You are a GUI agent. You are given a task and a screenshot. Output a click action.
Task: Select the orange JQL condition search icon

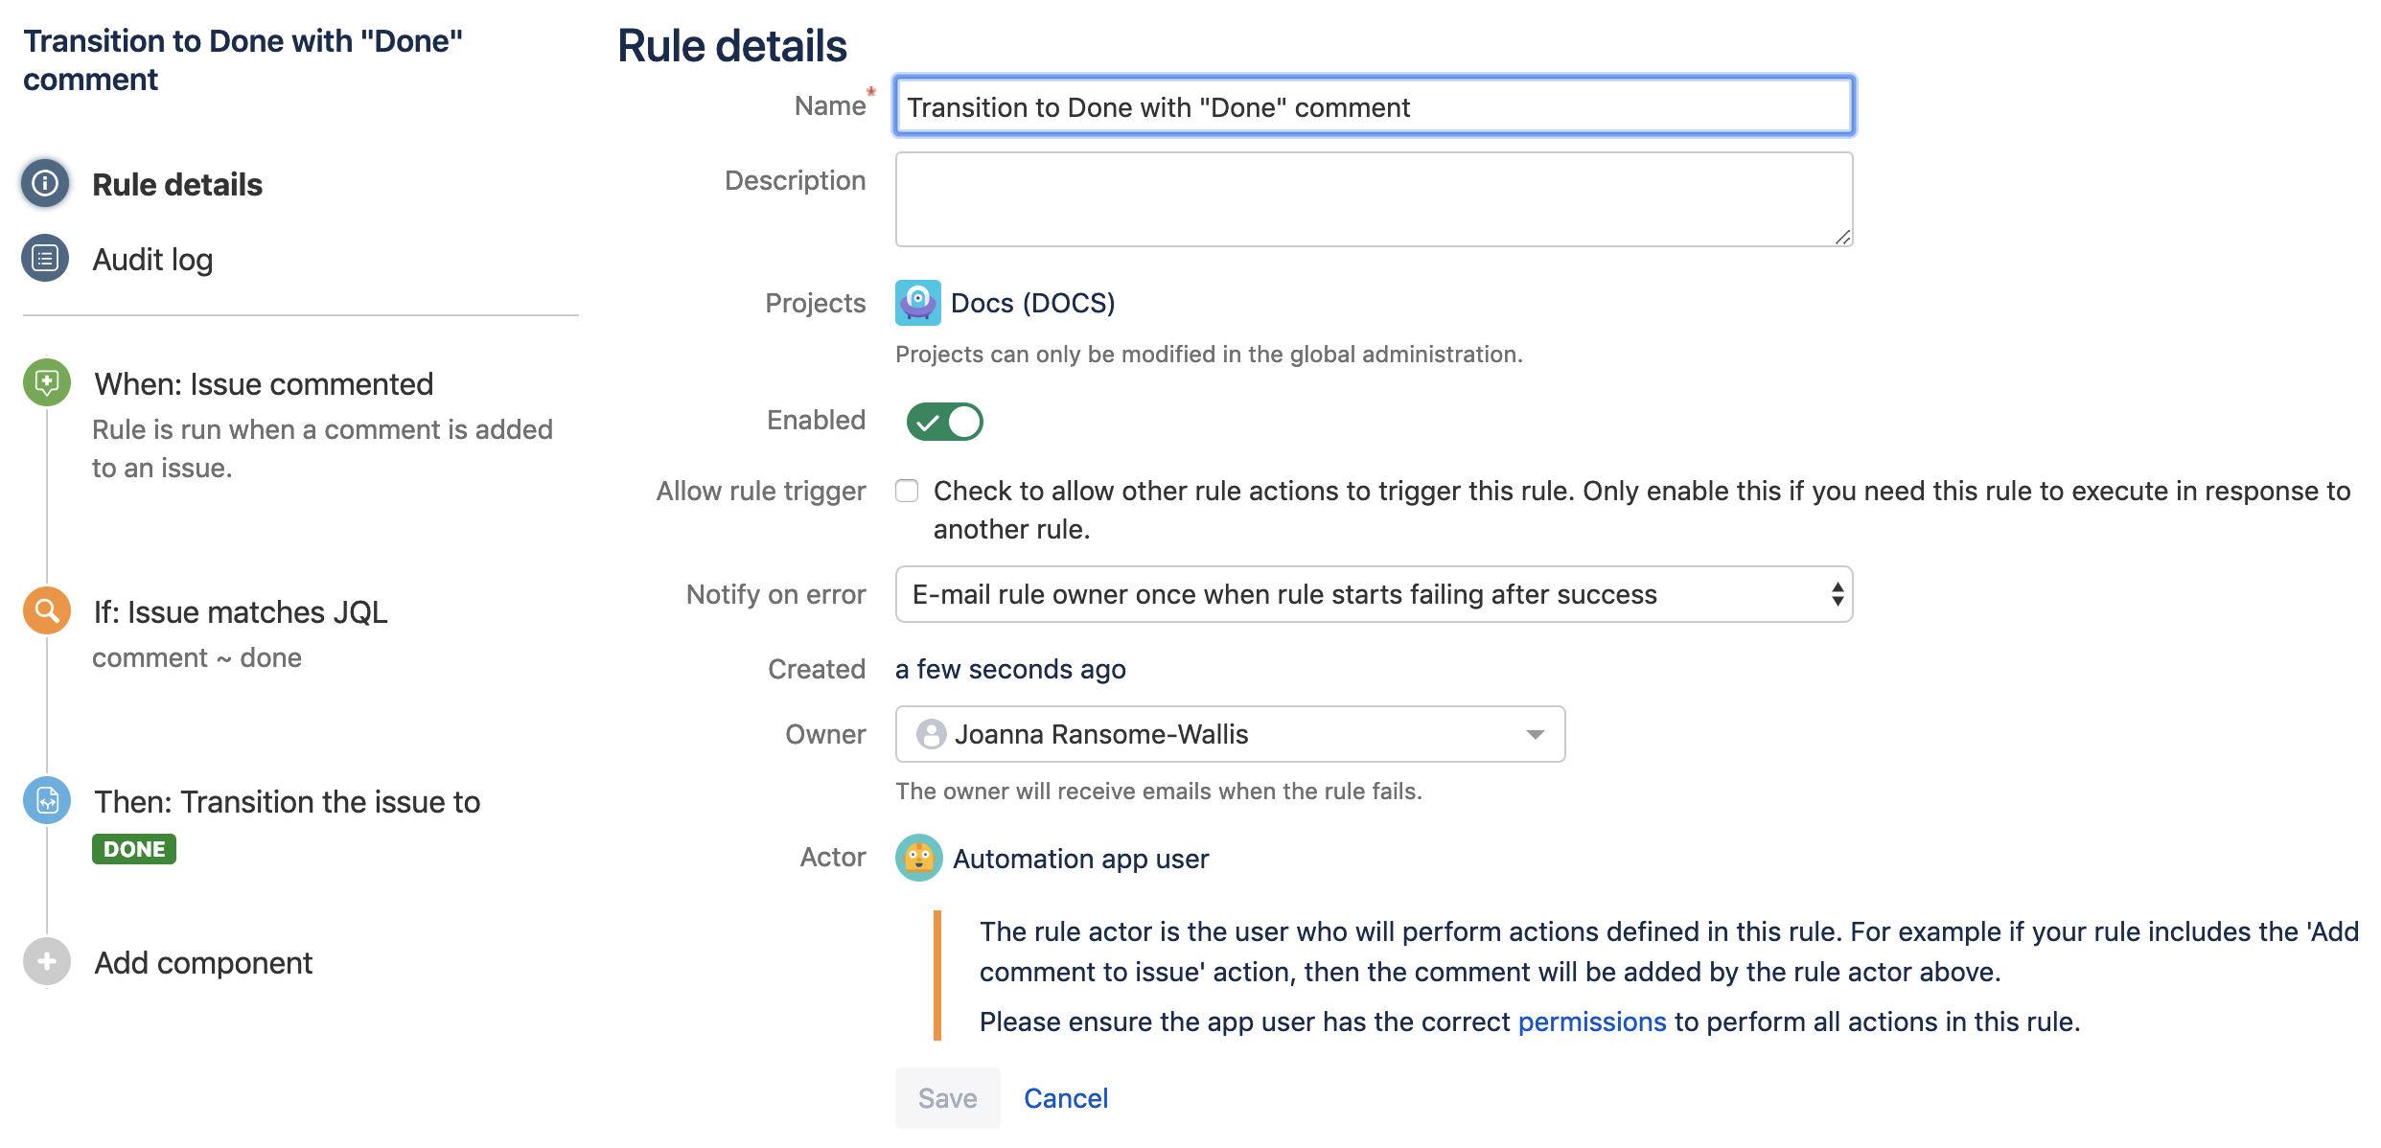(47, 610)
